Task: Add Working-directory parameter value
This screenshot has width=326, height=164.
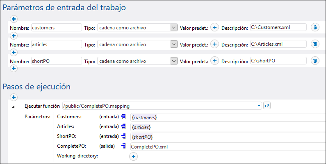Action: (x=133, y=156)
